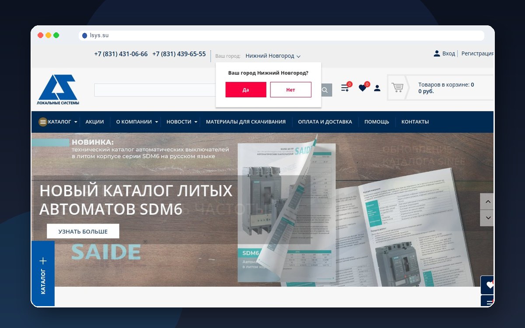This screenshot has width=525, height=328.
Task: Click the user icon next to Вход
Action: [x=437, y=53]
